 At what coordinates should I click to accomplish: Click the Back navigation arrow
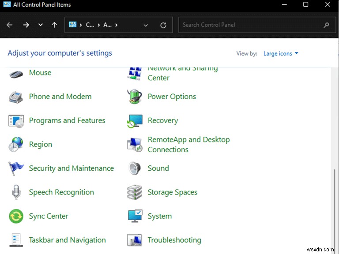(x=10, y=25)
